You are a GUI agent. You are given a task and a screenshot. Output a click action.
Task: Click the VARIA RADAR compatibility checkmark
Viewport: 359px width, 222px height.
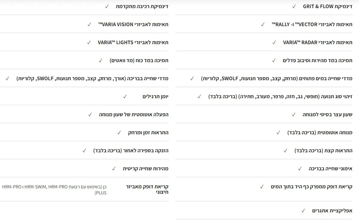click(x=274, y=42)
